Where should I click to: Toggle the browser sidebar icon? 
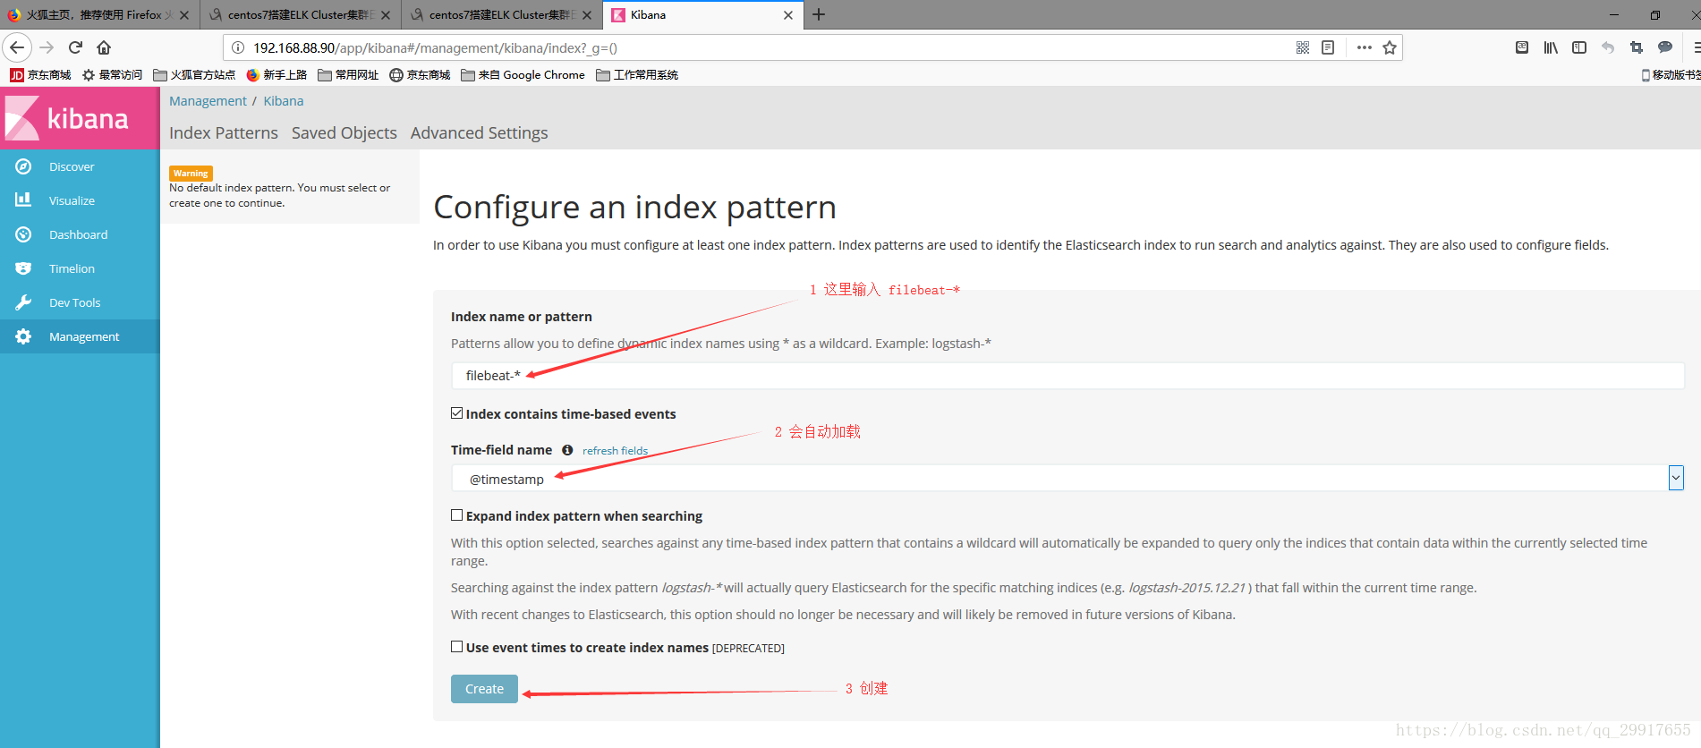pos(1579,47)
